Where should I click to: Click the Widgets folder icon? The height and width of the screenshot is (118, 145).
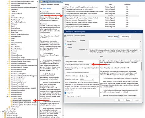(9, 53)
